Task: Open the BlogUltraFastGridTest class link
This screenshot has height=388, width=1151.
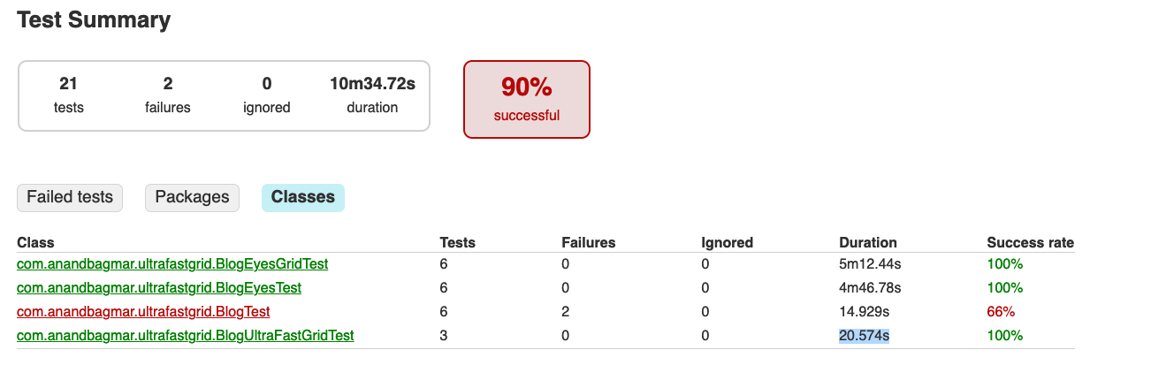Action: pyautogui.click(x=186, y=335)
